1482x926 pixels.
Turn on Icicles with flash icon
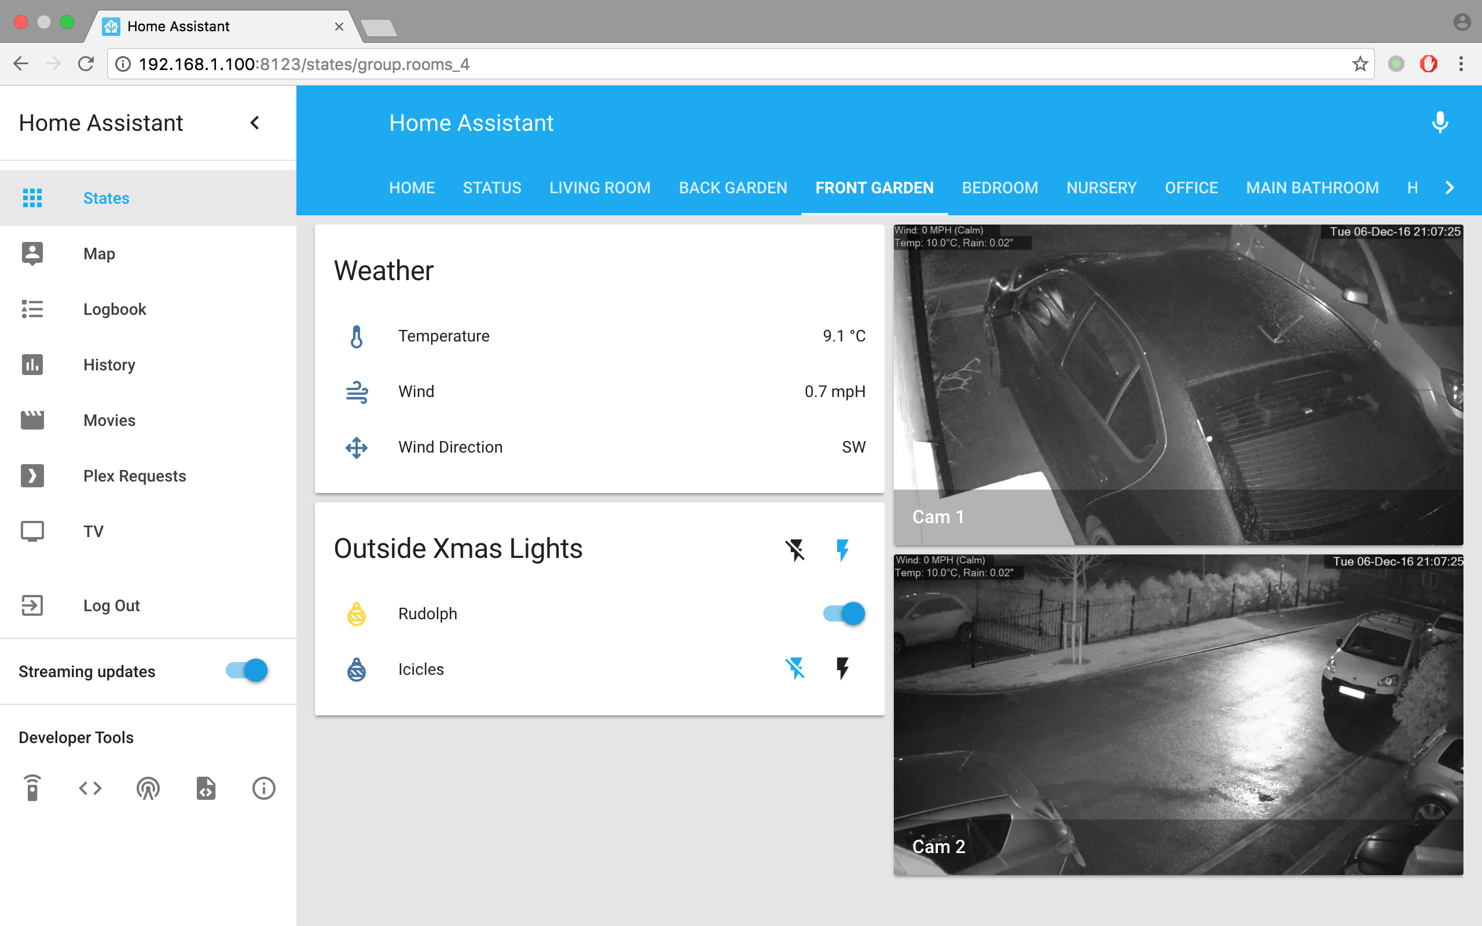(x=843, y=669)
